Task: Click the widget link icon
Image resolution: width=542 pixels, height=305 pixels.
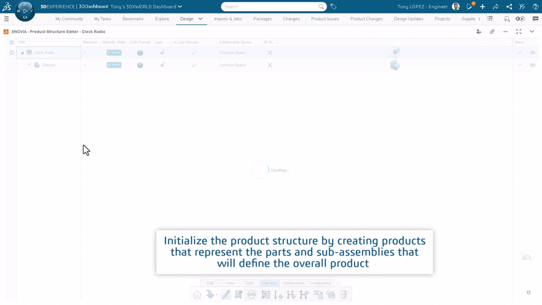Action: click(492, 32)
